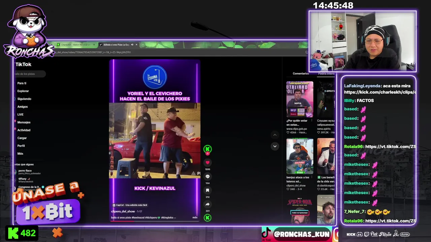Open the ¿Por quién votar video thumbnail
Image resolution: width=431 pixels, height=242 pixels.
point(300,99)
